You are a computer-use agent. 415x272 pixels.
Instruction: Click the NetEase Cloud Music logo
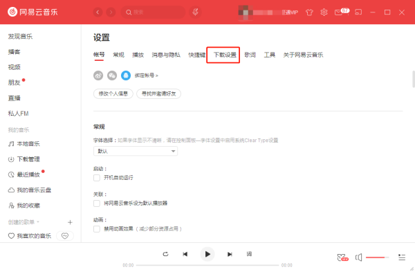(33, 12)
